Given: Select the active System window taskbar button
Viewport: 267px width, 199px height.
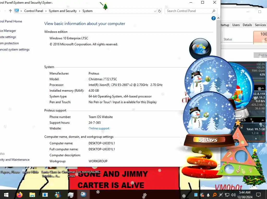Looking at the screenshot, I should click(83, 194).
